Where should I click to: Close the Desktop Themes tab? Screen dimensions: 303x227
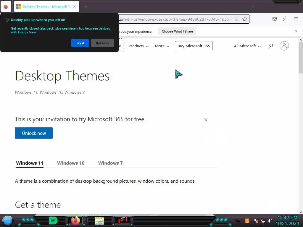click(75, 7)
